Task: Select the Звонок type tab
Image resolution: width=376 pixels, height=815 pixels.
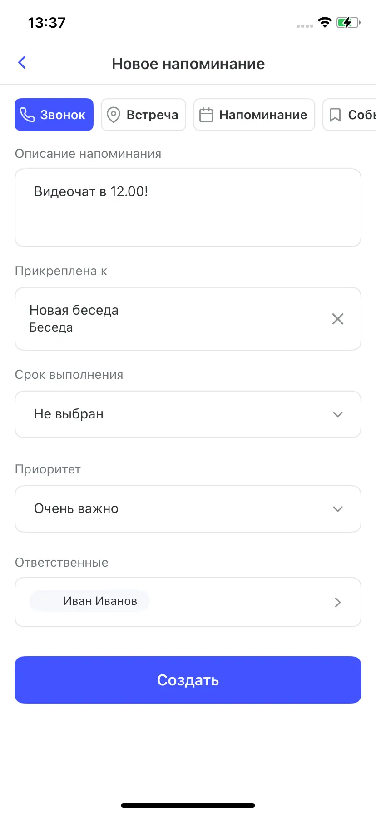Action: click(54, 115)
